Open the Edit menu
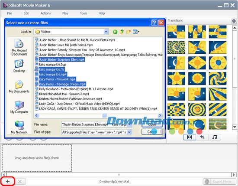The image size is (238, 186). 26,13
